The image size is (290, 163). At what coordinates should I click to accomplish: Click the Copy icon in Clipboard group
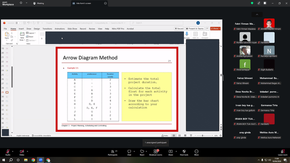coord(12,37)
